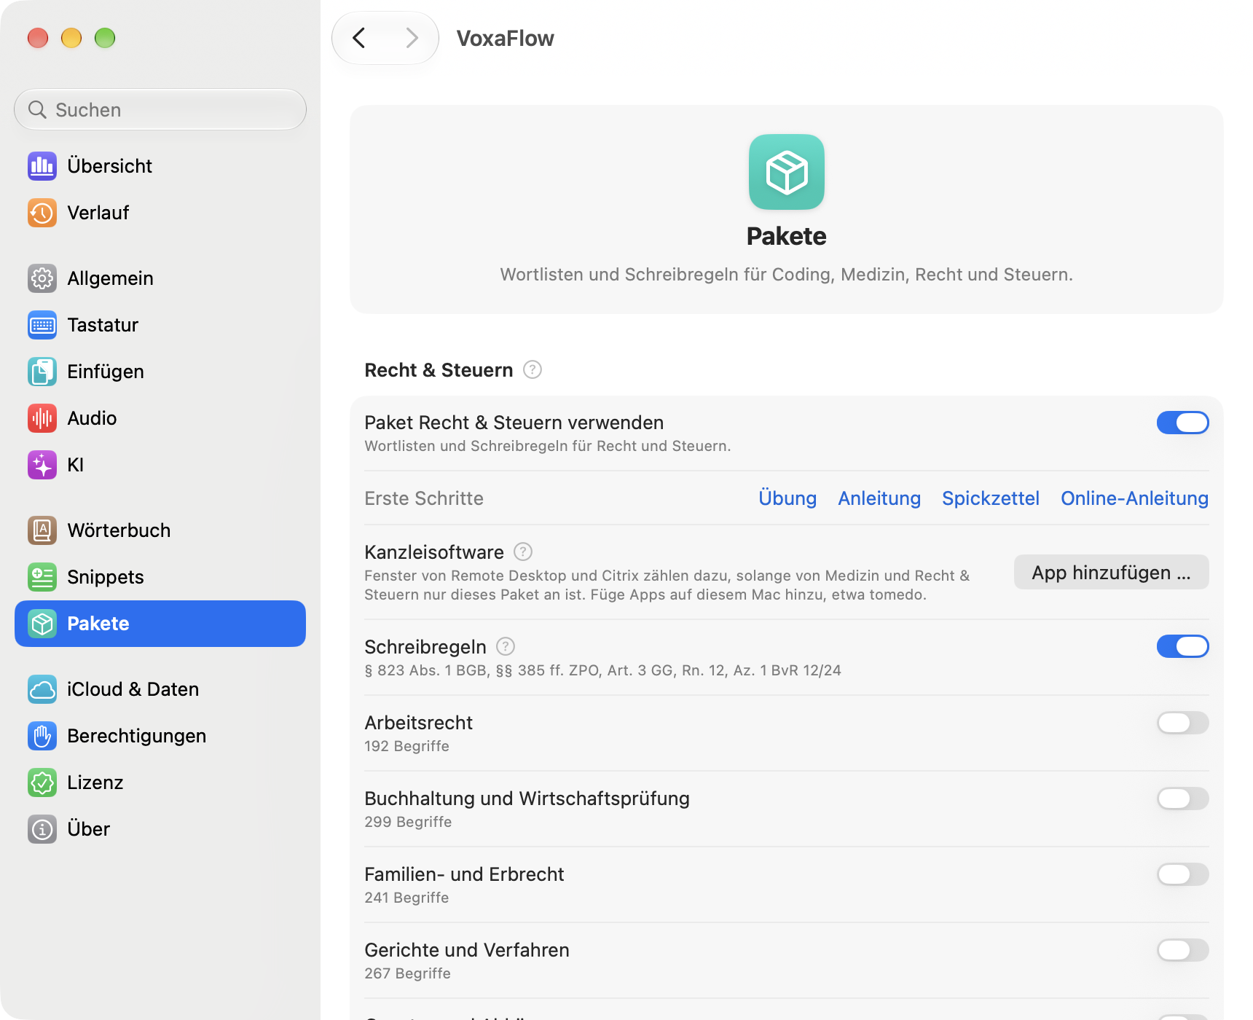Disable Paket Recht & Steuern verwenden toggle

(x=1183, y=423)
